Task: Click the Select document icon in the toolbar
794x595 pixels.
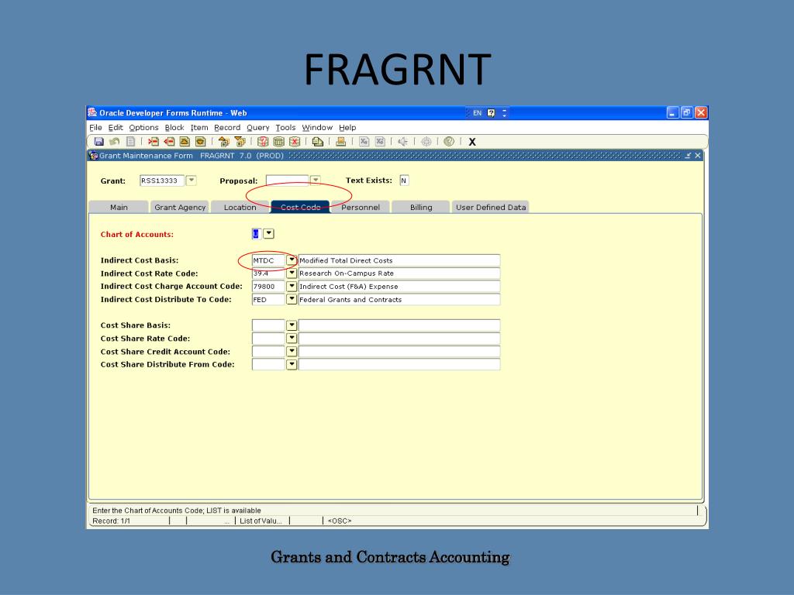Action: (130, 142)
